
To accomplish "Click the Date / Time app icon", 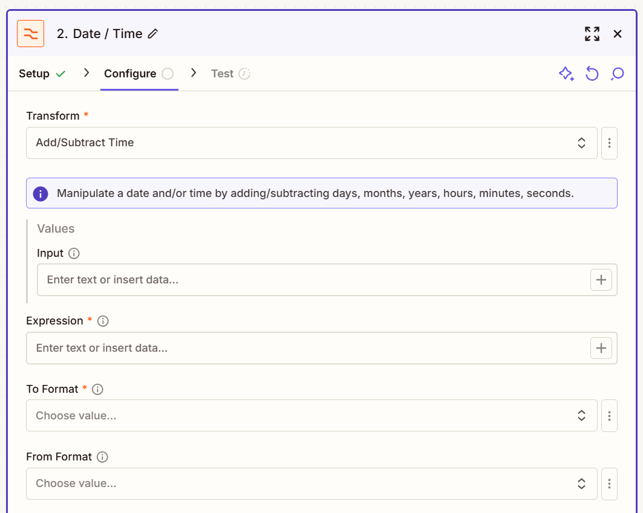I will pos(30,33).
